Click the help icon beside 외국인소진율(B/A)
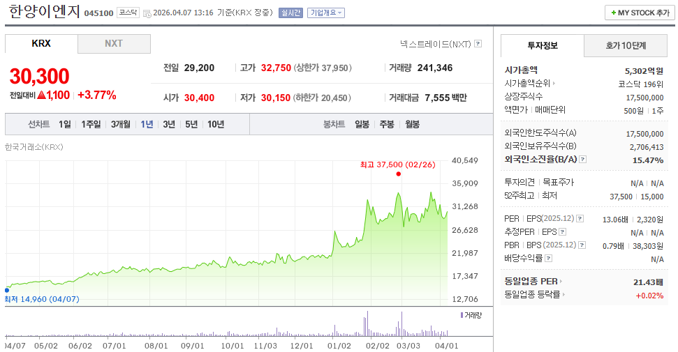Viewport: 678px width, 352px height. 583,160
